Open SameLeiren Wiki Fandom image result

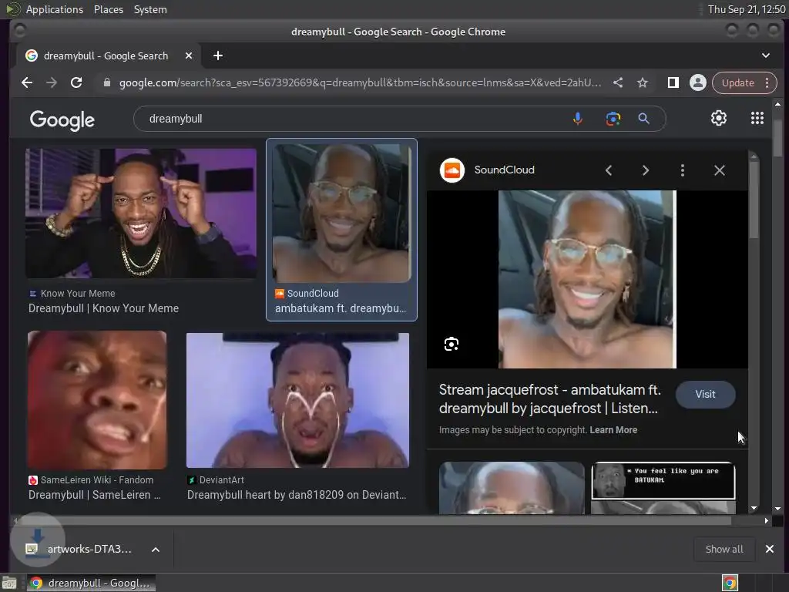[97, 400]
